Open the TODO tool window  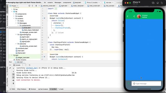12,89
